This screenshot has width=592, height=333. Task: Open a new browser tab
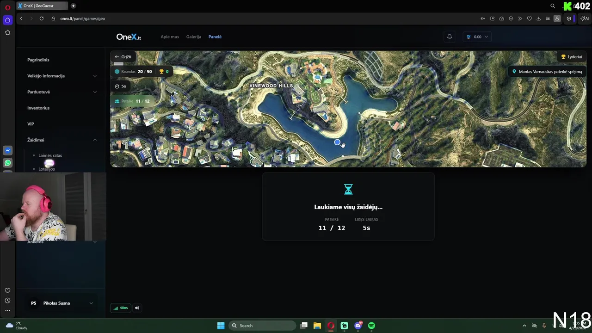(73, 6)
